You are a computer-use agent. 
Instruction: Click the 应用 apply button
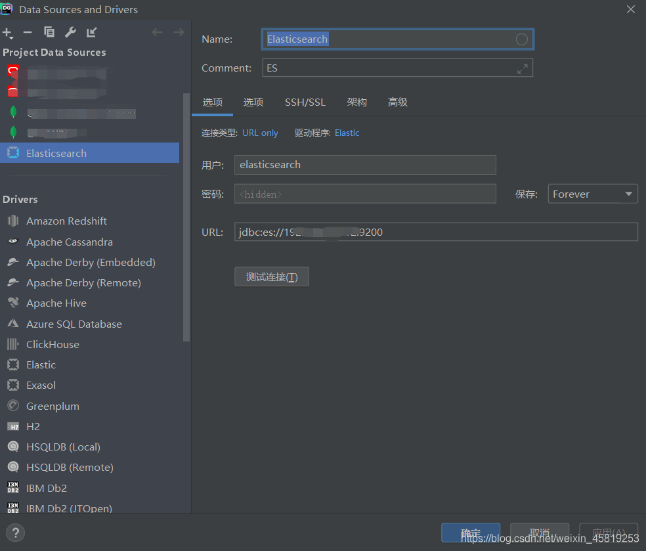609,533
